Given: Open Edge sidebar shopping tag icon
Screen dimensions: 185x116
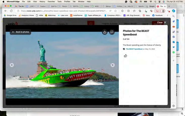Looking at the screenshot, I should coord(174,21).
